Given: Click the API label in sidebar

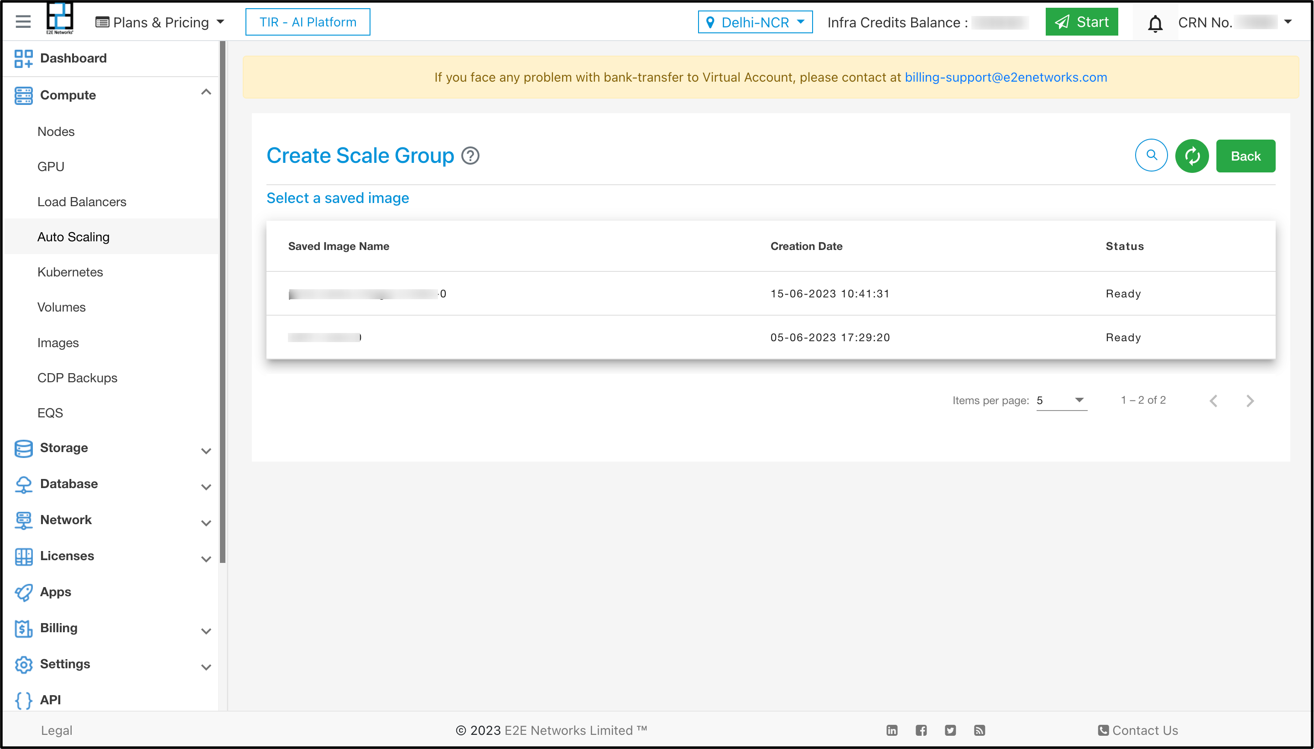Looking at the screenshot, I should pyautogui.click(x=51, y=700).
